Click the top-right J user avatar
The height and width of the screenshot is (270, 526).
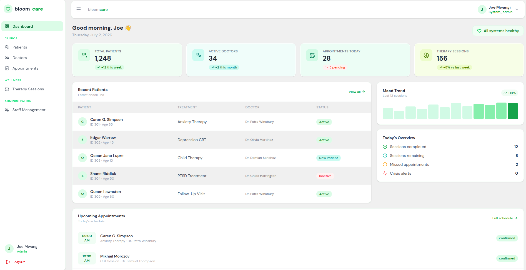482,9
